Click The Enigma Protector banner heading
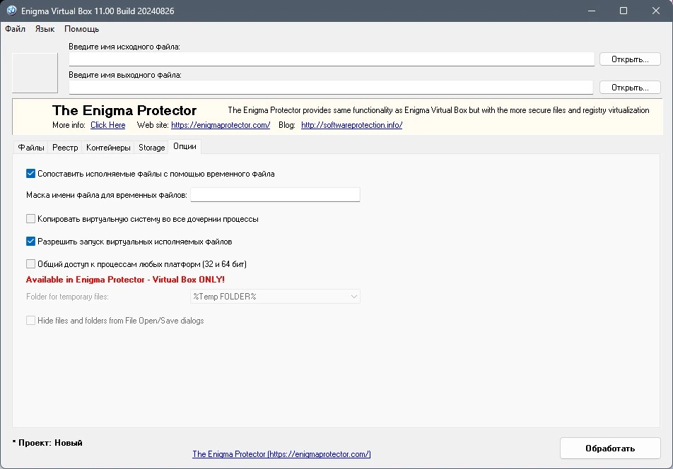Viewport: 673px width, 469px height. click(x=124, y=110)
